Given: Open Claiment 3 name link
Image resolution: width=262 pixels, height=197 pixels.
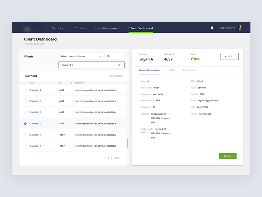Looking at the screenshot, I should point(35,101).
